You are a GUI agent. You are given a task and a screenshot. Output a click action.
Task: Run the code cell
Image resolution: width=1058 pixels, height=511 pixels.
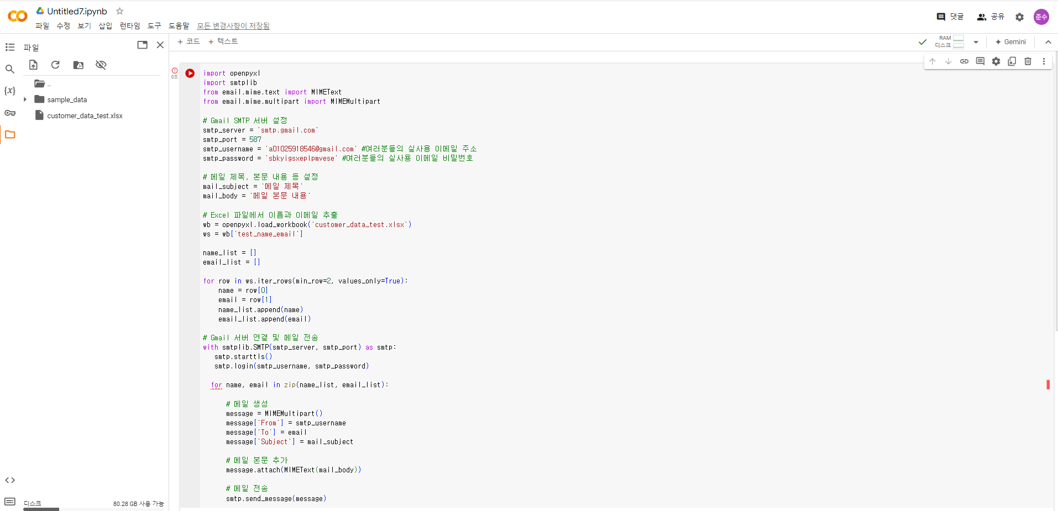point(190,73)
